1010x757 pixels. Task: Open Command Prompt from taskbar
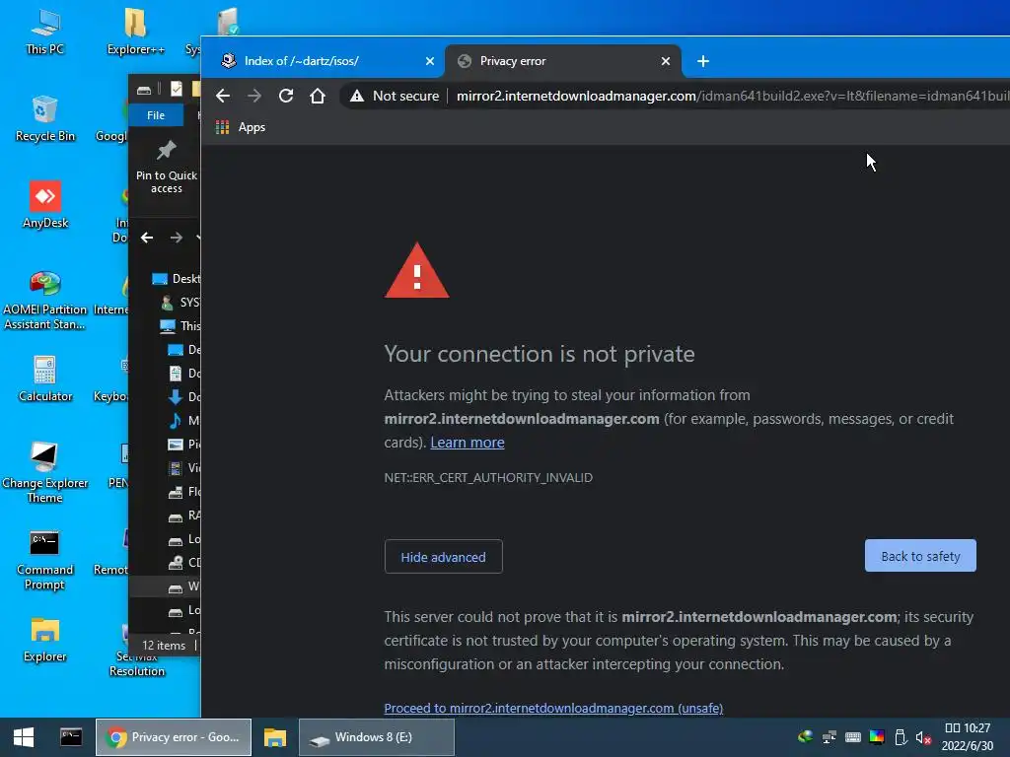71,737
